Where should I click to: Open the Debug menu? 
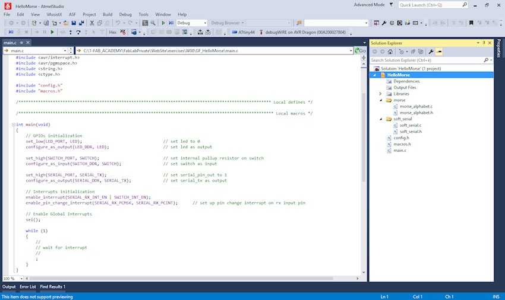coord(125,14)
